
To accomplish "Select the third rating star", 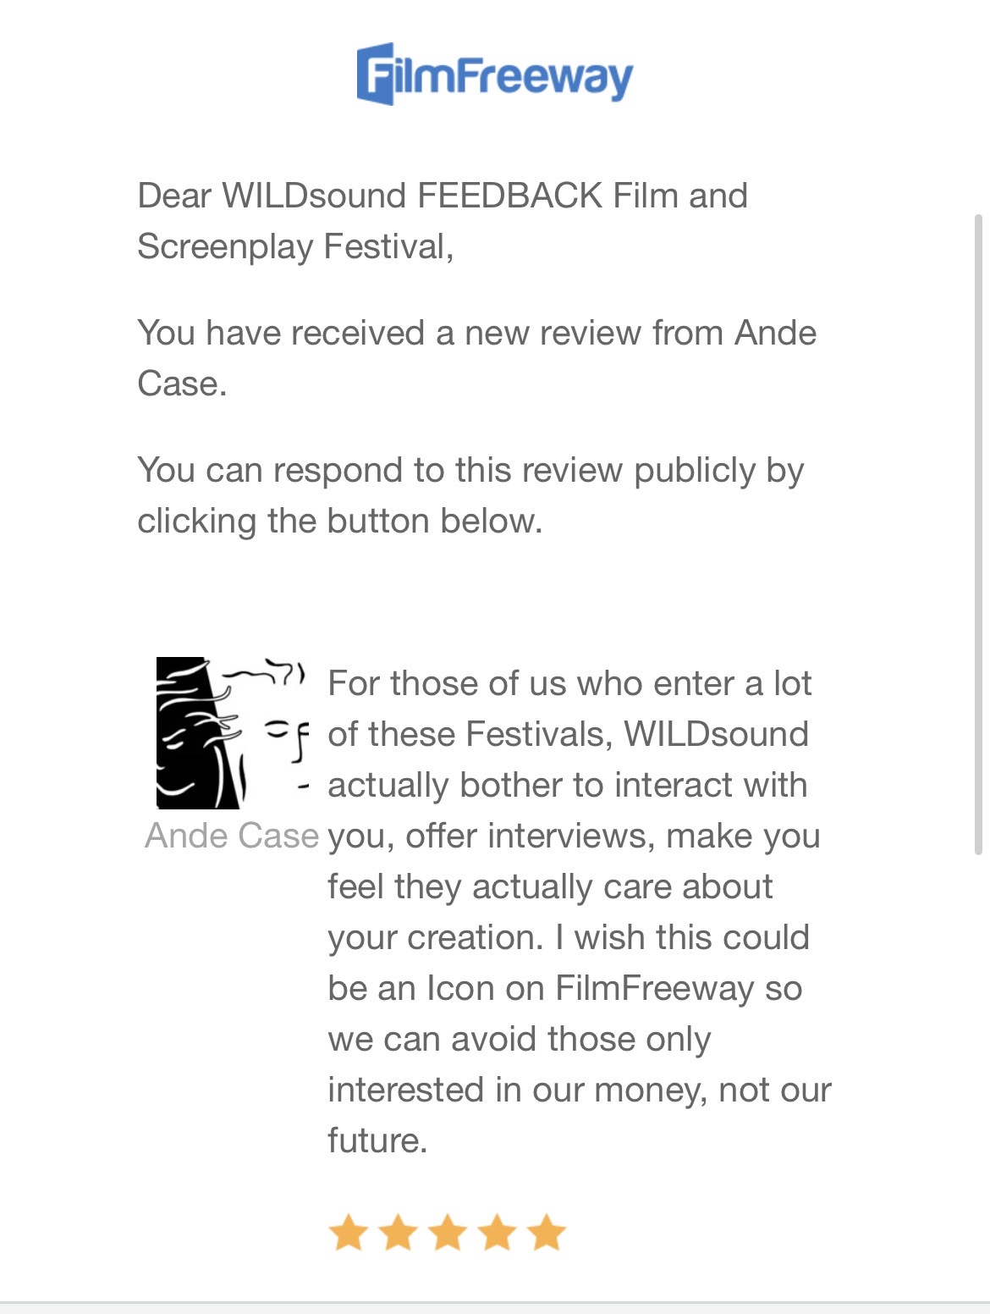I will (x=447, y=1233).
